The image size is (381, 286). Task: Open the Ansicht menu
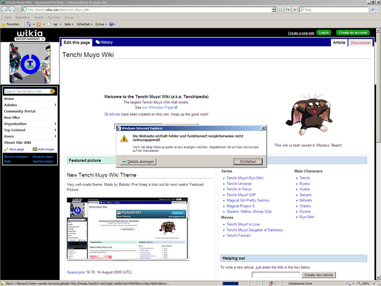point(39,17)
